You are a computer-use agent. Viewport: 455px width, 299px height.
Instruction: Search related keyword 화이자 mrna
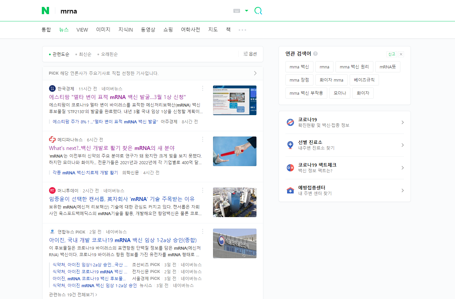(332, 80)
